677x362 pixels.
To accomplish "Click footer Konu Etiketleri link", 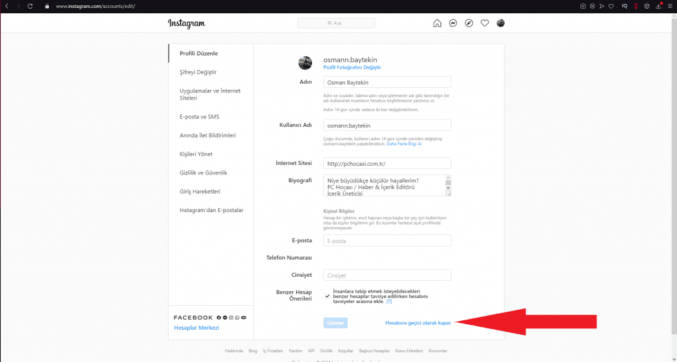I will [409, 351].
